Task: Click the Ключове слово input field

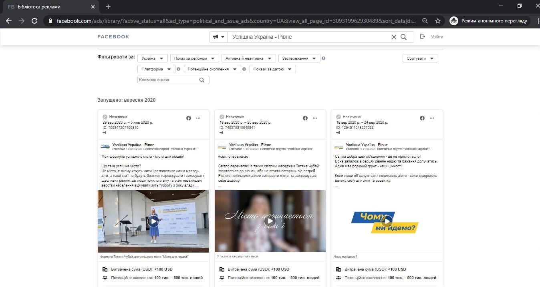Action: [167, 80]
